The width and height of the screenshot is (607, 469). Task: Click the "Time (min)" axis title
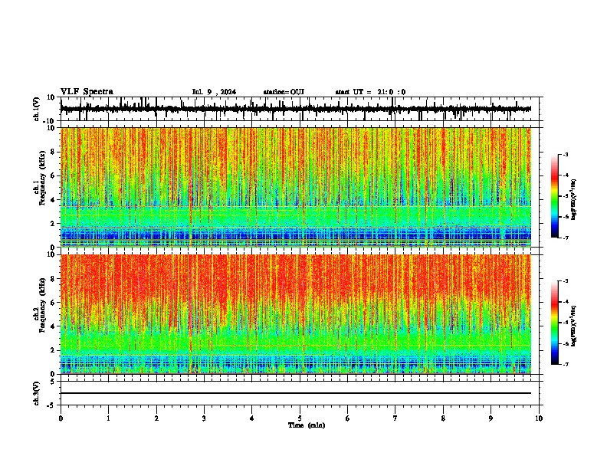(x=307, y=425)
